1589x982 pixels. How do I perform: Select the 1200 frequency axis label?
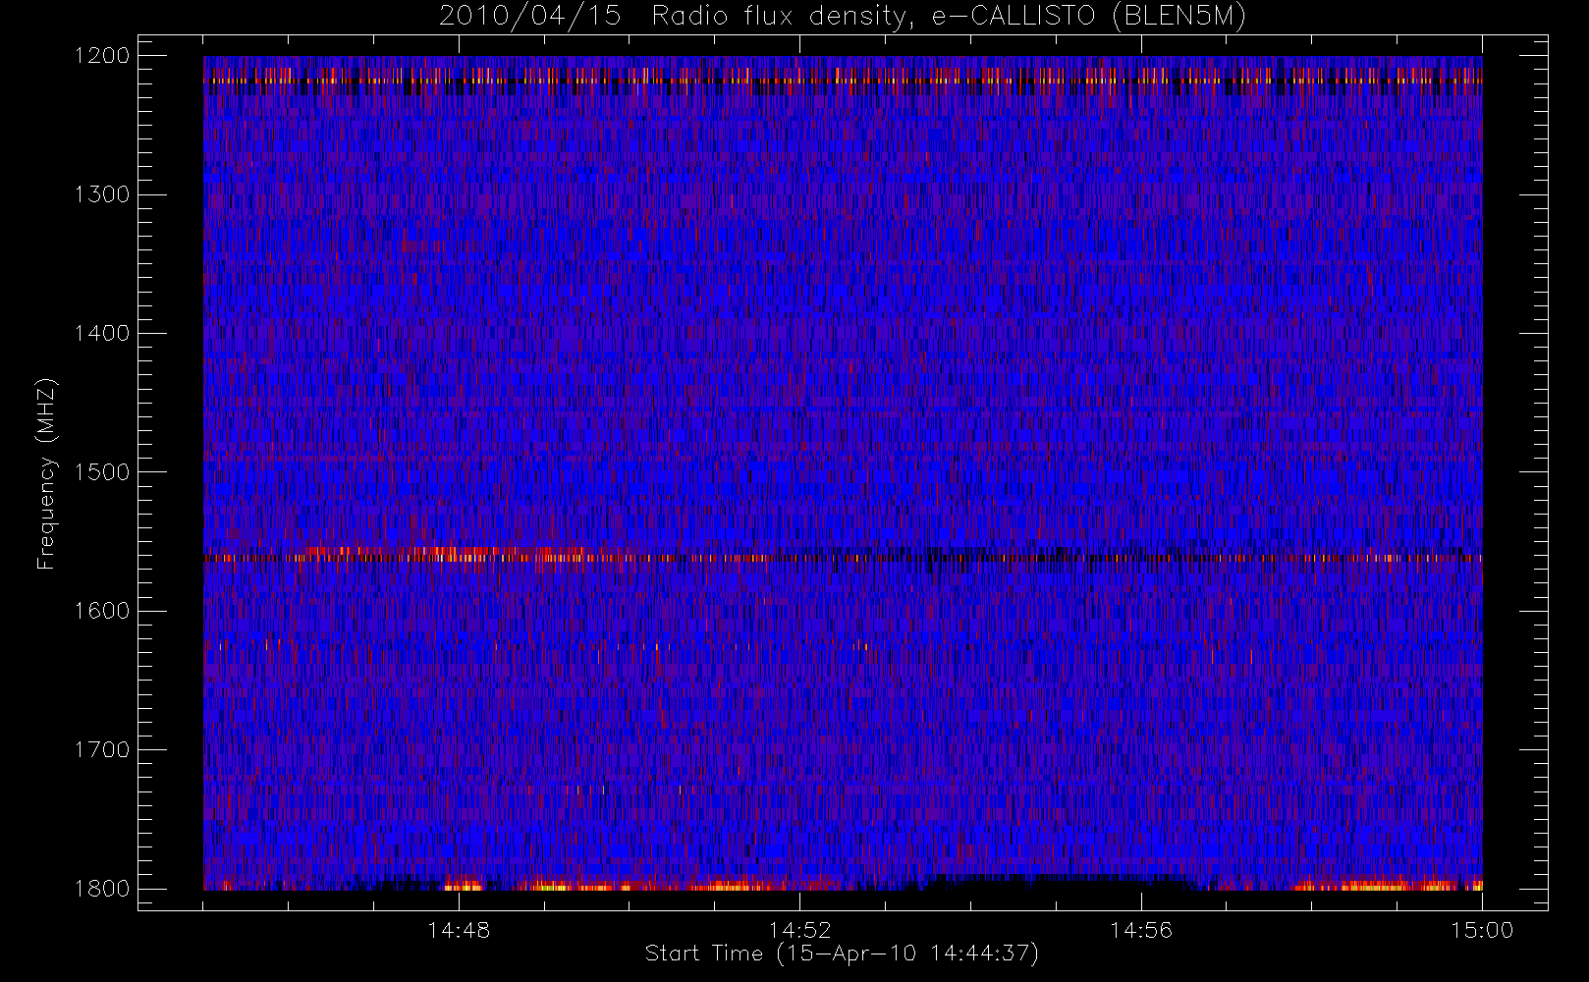point(102,56)
